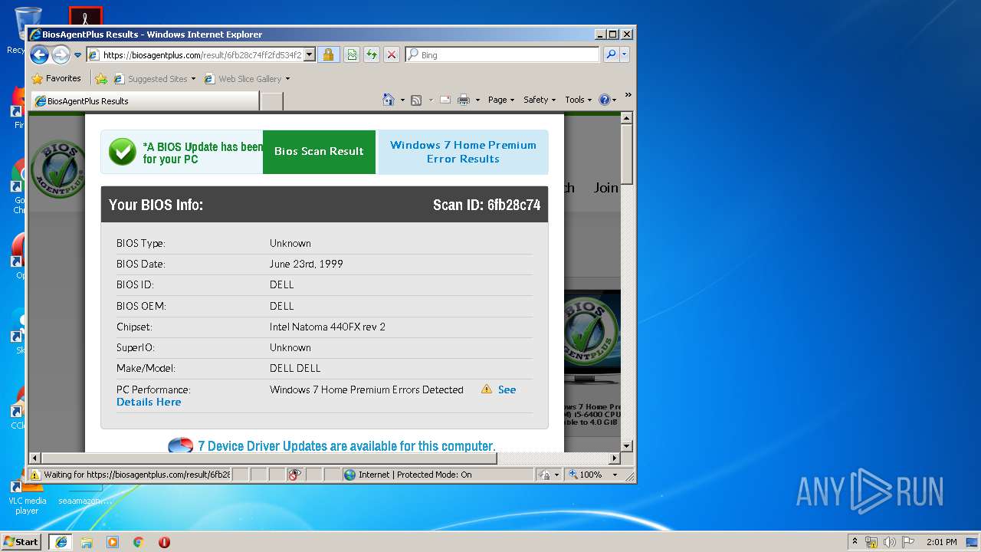Image resolution: width=981 pixels, height=552 pixels.
Task: Click the horizontal scrollbar right arrow
Action: point(614,458)
